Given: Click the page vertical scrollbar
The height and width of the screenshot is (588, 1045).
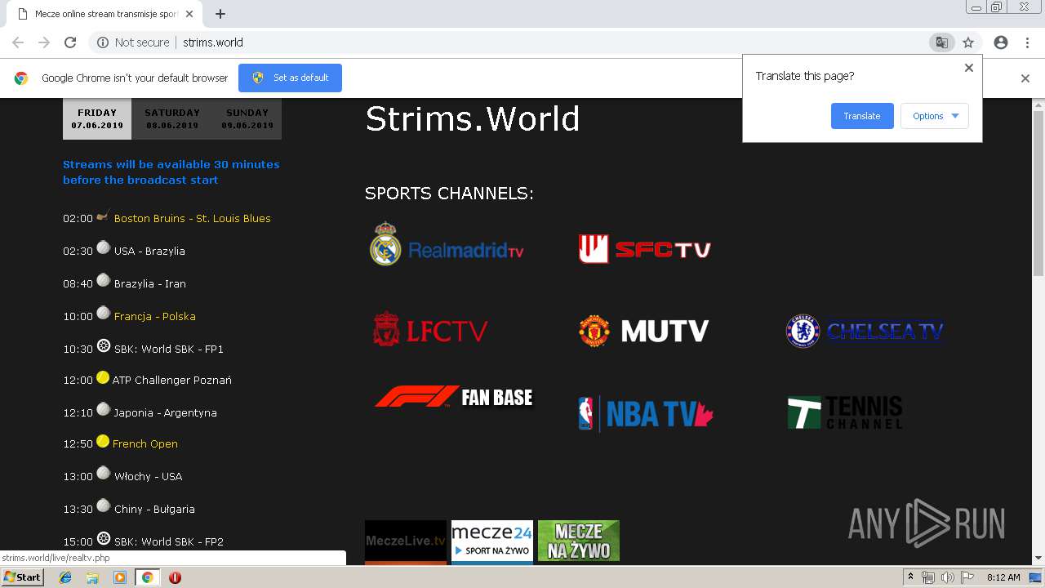Looking at the screenshot, I should [x=1038, y=193].
